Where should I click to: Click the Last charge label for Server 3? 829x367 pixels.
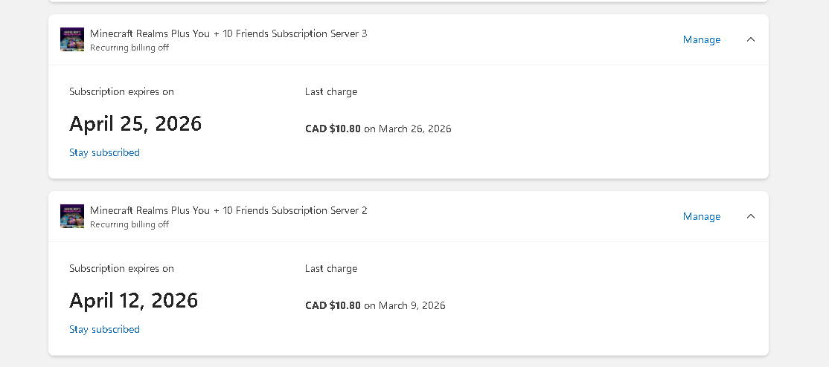coord(331,91)
